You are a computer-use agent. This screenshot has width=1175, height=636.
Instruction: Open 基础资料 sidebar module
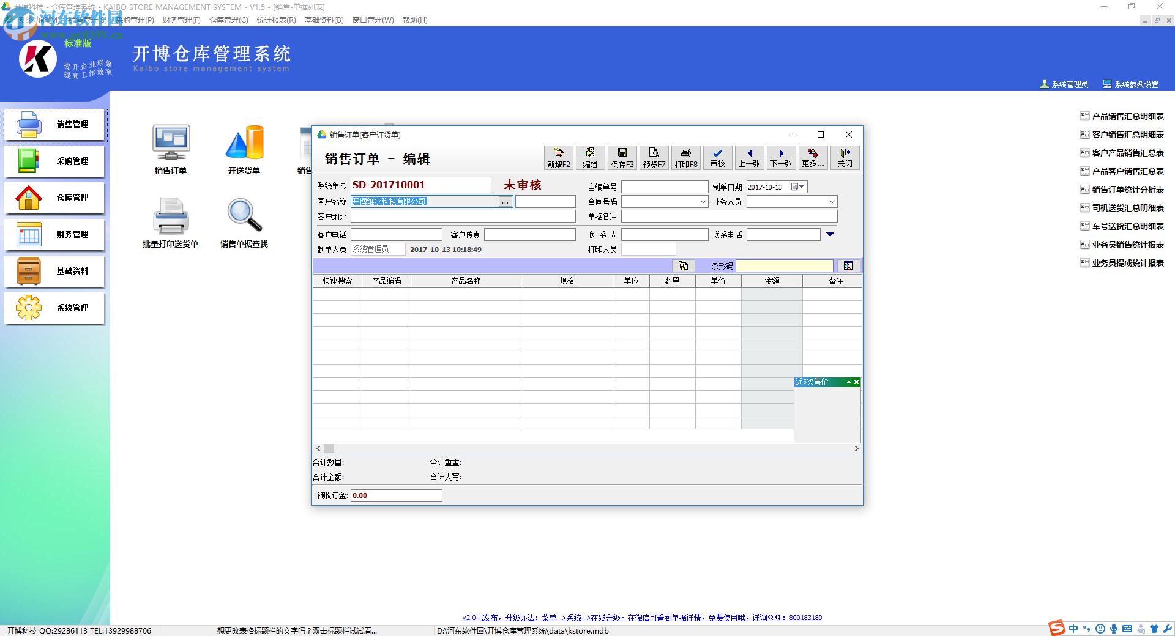coord(54,272)
